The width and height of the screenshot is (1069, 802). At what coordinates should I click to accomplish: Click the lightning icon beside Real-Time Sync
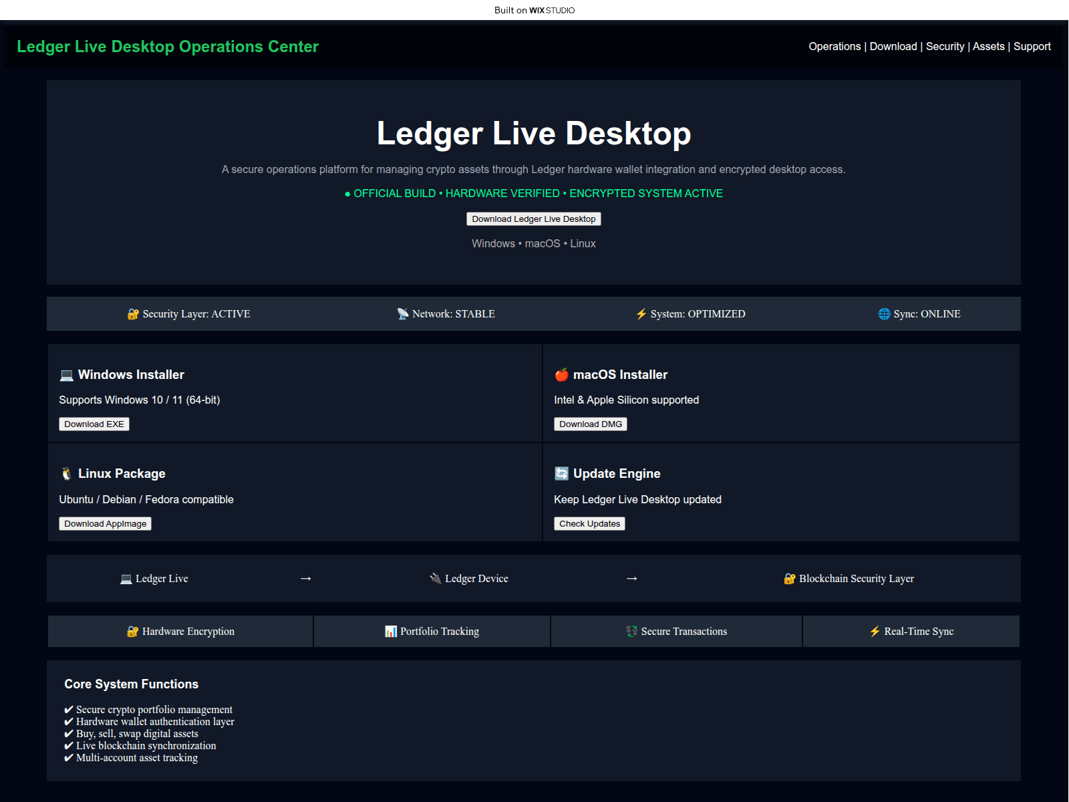[875, 632]
